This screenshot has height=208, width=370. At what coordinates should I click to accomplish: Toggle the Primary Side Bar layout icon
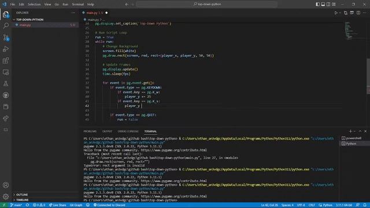click(318, 4)
